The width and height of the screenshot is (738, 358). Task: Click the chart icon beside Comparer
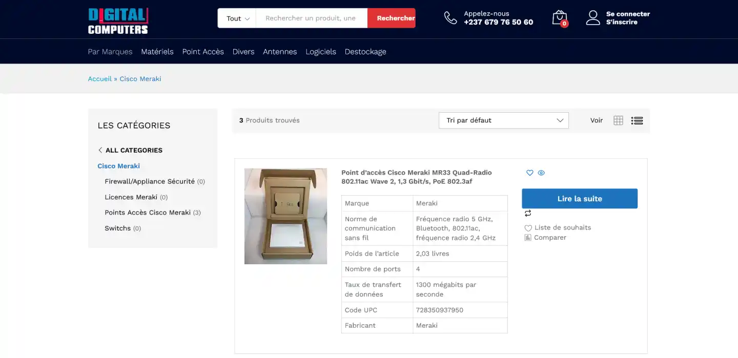[x=528, y=238]
